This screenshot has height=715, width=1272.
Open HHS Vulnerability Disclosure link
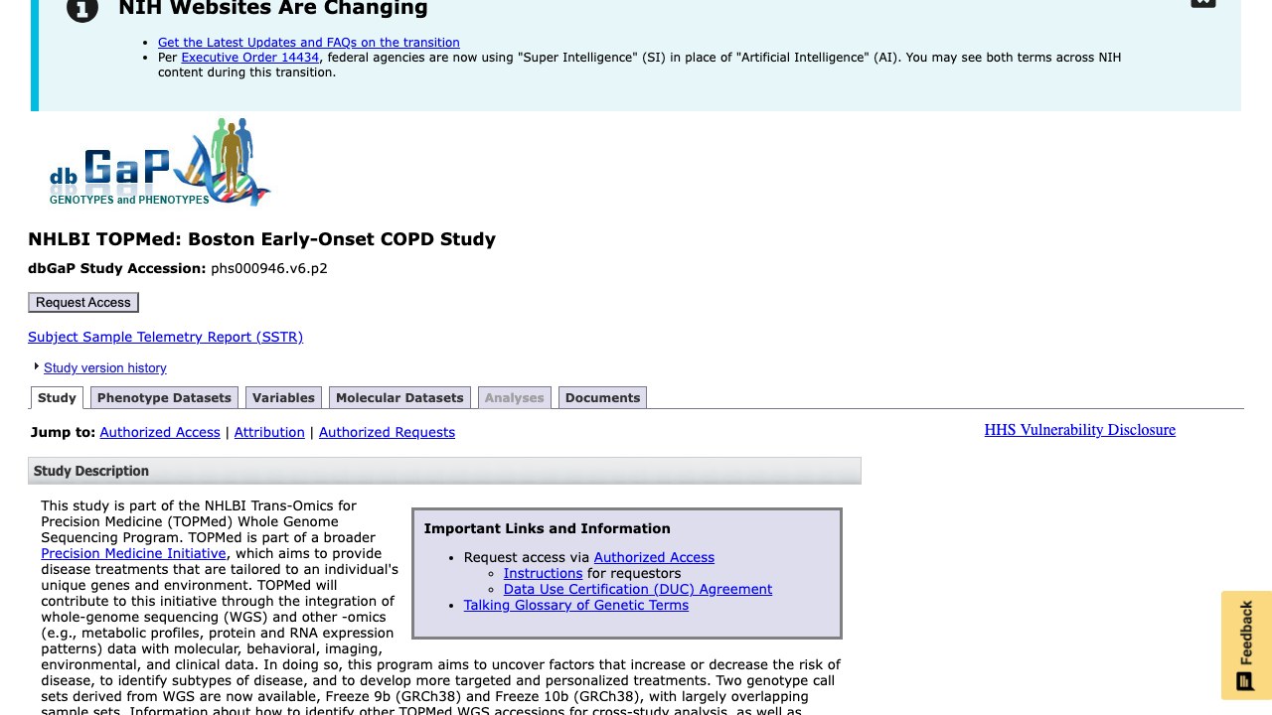pyautogui.click(x=1080, y=430)
